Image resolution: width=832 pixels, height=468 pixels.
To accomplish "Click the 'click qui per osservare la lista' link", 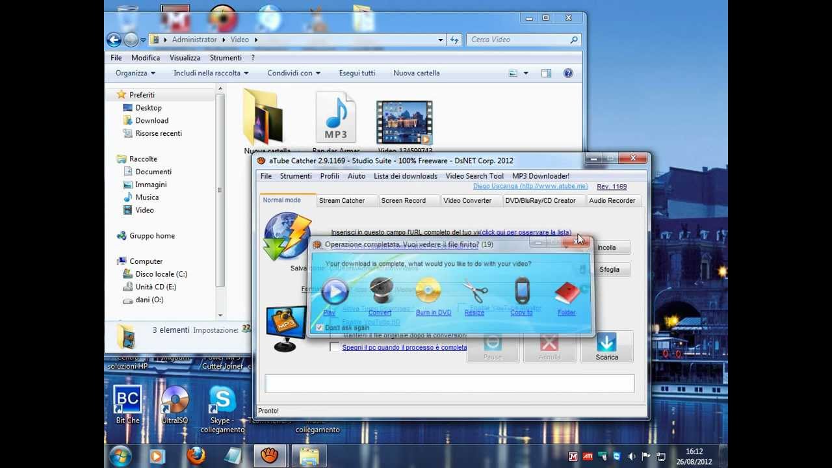I will 526,232.
